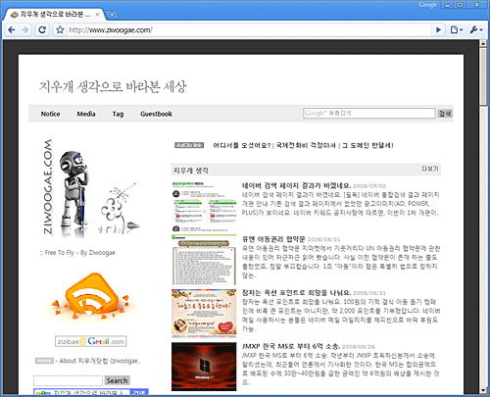This screenshot has width=490, height=397.
Task: Open the post 잠자는 옥션 포인트로 희망을 나눠요
Action: tap(296, 292)
